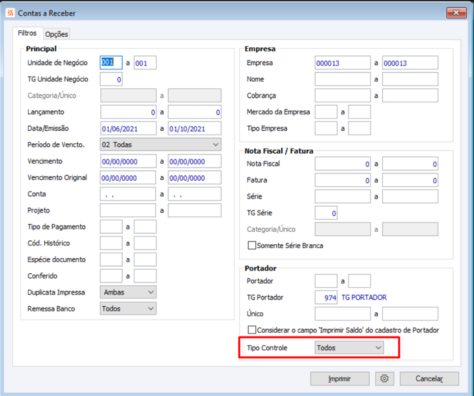Click the first Conferido field
Screen dimensions: 474x396
(x=112, y=276)
